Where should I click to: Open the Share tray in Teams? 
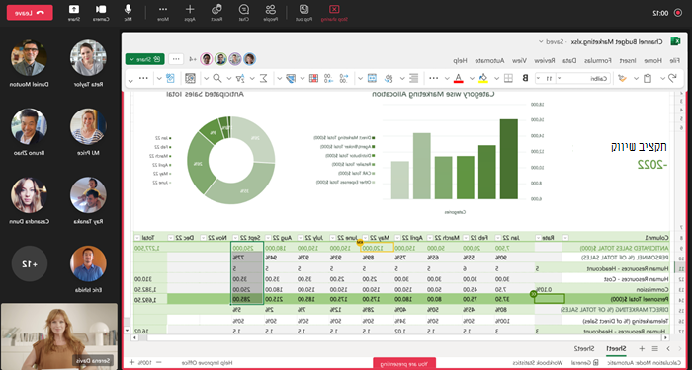(74, 12)
